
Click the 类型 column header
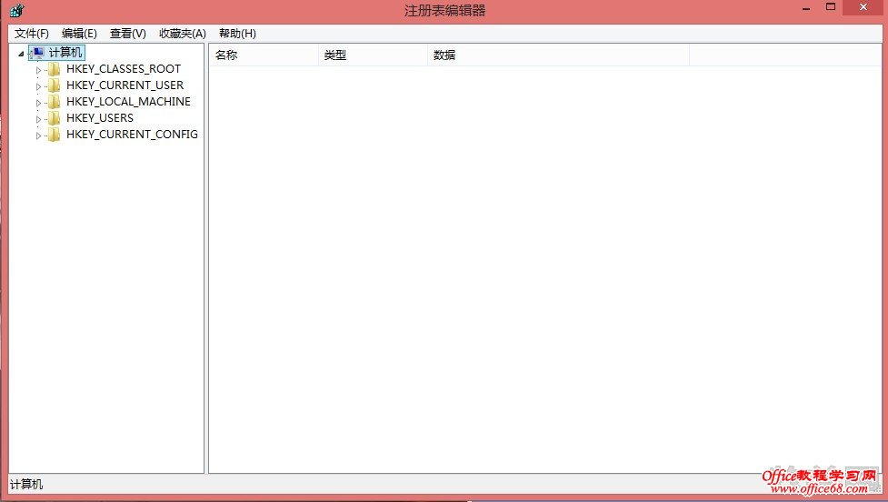(373, 55)
